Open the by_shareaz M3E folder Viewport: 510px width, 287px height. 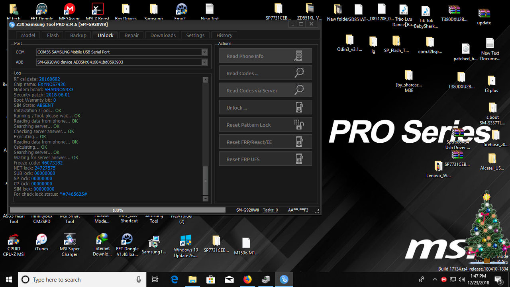tap(409, 81)
